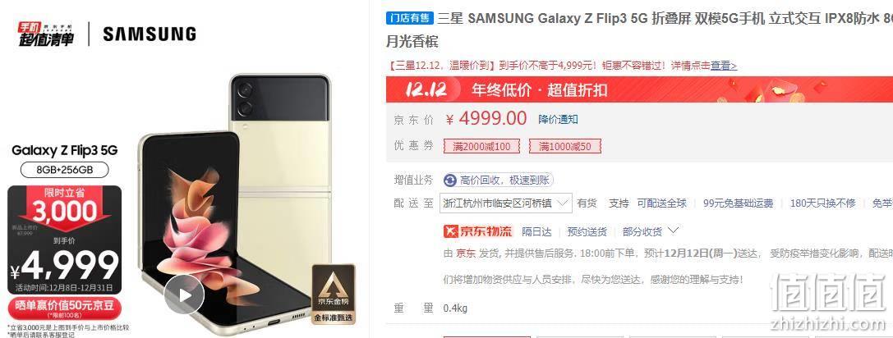
Task: Click the 京东物流 logistics logo
Action: (x=478, y=231)
